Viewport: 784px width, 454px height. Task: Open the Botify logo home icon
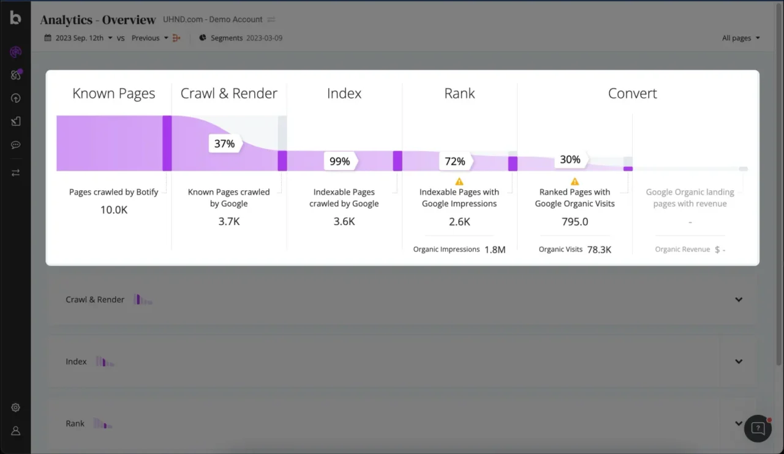pyautogui.click(x=15, y=18)
